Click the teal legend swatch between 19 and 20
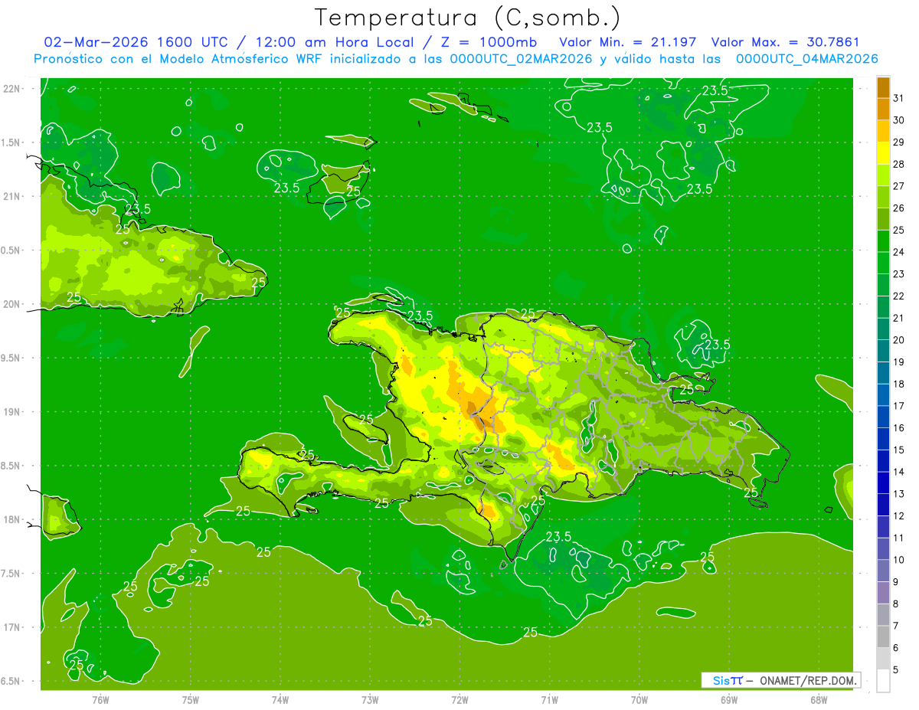919x710 pixels. [x=883, y=351]
